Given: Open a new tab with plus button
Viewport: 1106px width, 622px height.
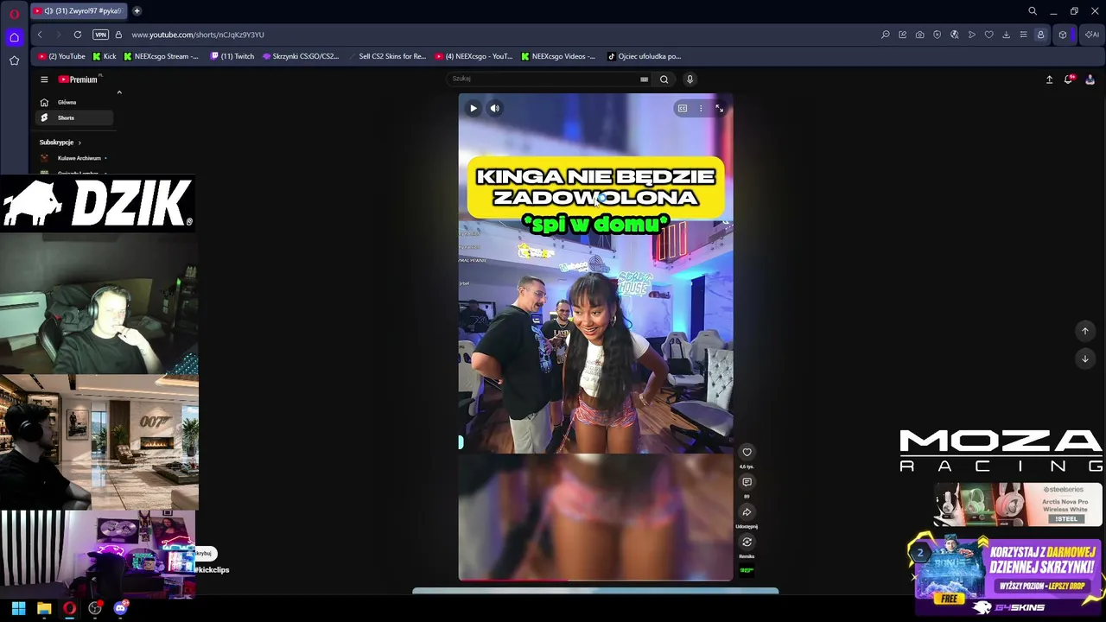Looking at the screenshot, I should click(137, 11).
